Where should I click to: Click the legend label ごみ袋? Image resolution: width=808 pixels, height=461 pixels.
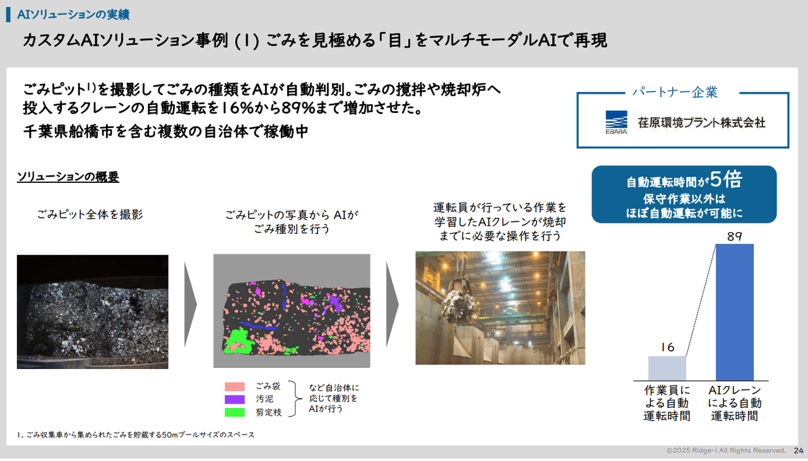(268, 387)
